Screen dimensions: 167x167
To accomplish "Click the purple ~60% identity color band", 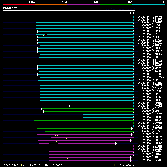I will point(83,5).
